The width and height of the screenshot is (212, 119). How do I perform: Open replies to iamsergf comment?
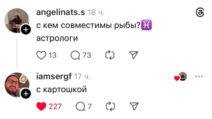pyautogui.click(x=80, y=106)
